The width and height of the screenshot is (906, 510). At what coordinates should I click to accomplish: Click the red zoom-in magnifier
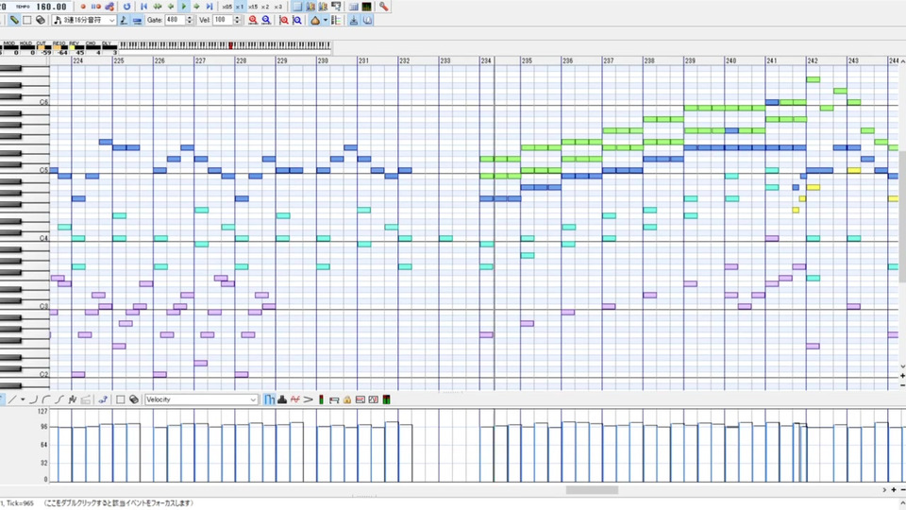point(253,20)
